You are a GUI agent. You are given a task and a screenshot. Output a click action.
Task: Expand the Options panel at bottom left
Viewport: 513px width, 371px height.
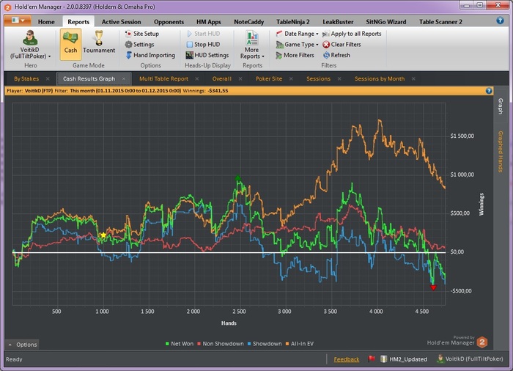point(22,345)
